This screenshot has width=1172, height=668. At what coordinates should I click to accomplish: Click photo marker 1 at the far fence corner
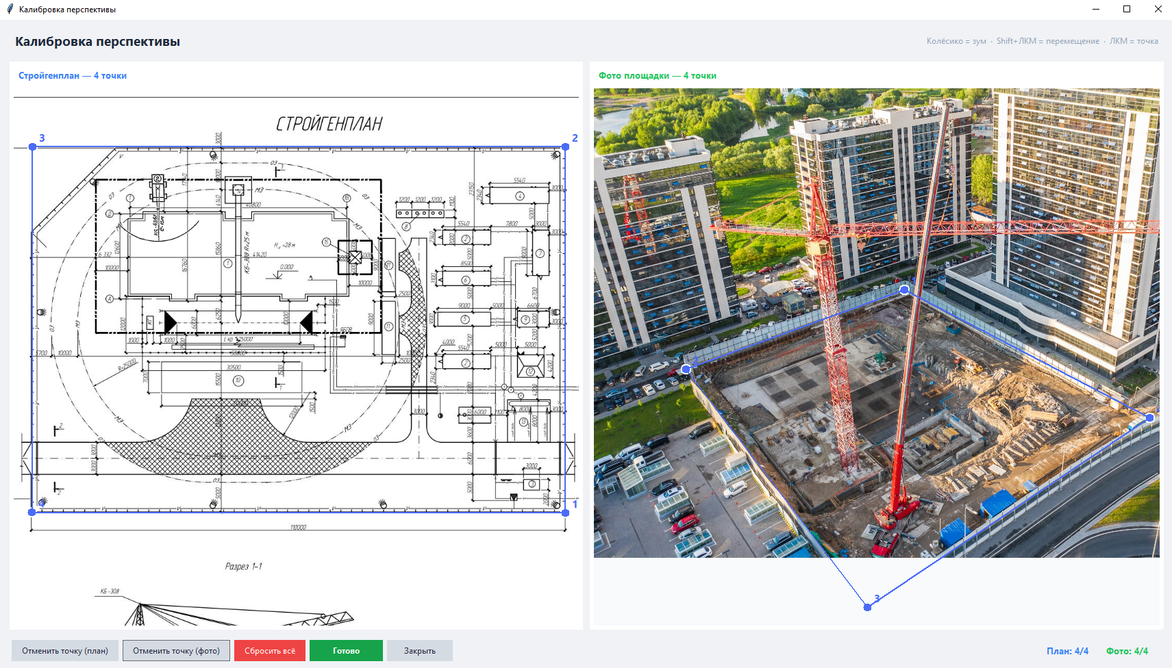pyautogui.click(x=905, y=290)
